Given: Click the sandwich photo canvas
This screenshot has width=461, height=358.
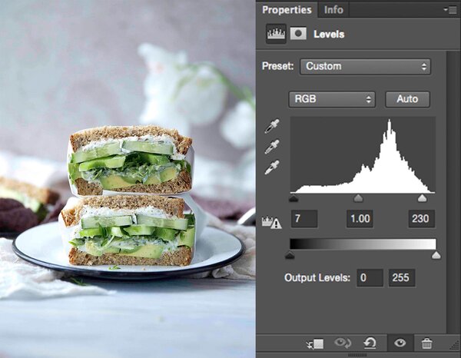Looking at the screenshot, I should coord(128,179).
